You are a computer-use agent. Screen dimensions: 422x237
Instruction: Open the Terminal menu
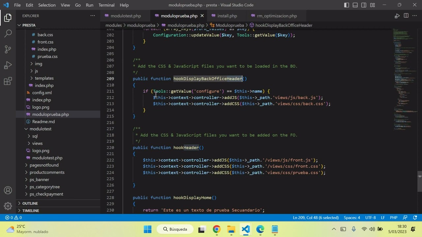click(106, 5)
